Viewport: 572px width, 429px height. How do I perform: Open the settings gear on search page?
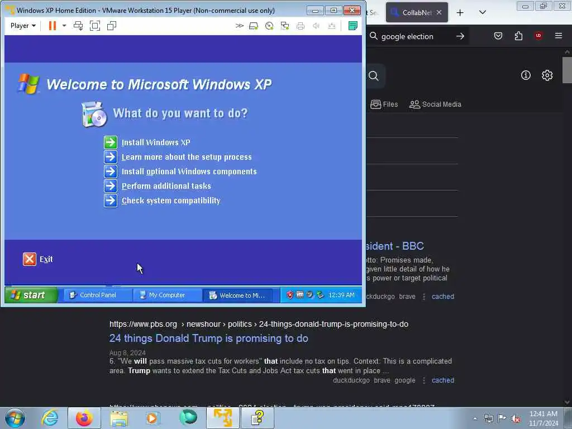coord(547,75)
